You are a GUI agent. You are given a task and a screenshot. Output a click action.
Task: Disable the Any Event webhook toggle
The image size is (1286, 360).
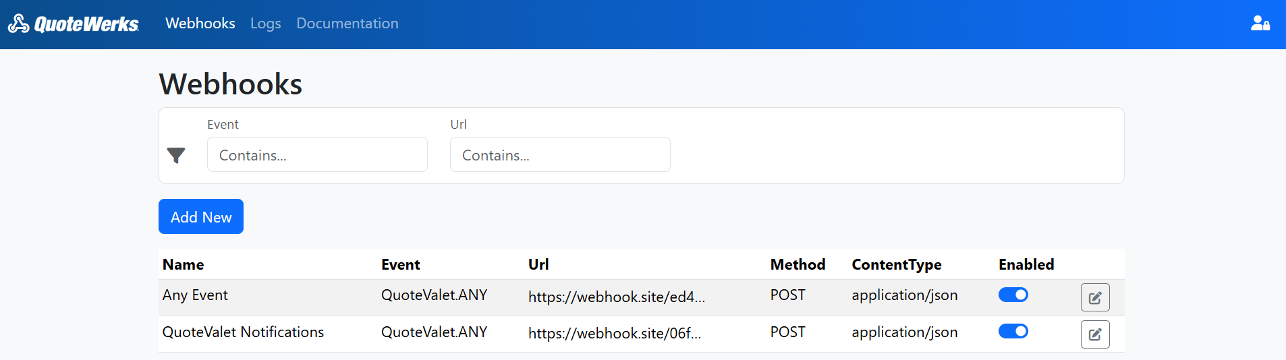pos(1013,295)
